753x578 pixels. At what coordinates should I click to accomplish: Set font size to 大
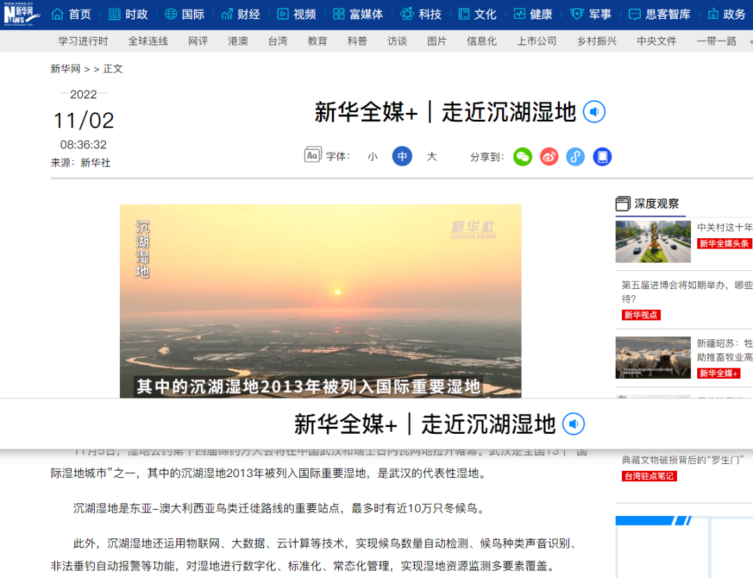click(432, 157)
